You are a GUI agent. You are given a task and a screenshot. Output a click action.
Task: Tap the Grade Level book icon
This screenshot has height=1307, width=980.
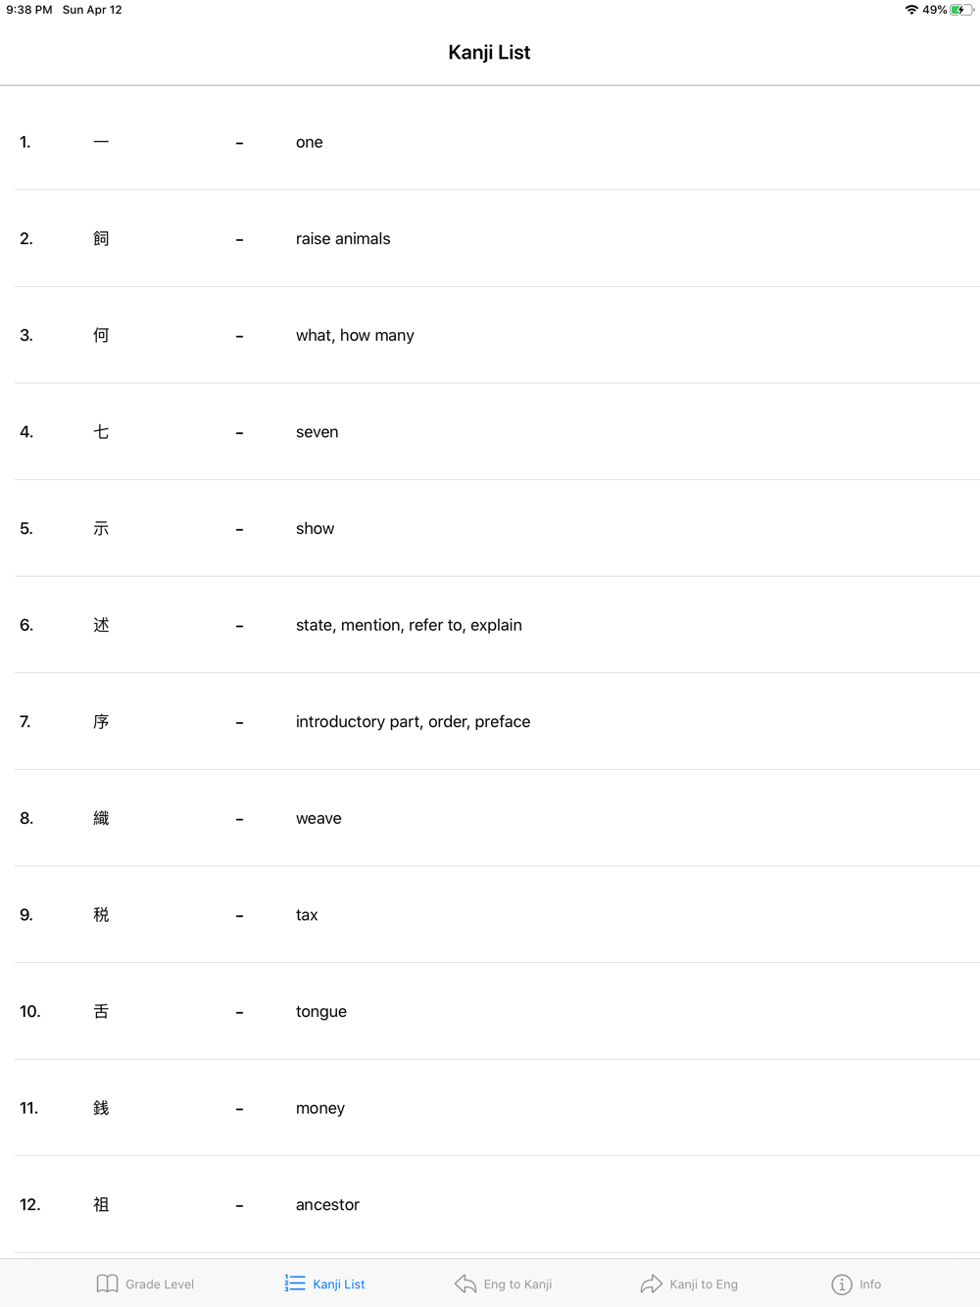coord(107,1283)
